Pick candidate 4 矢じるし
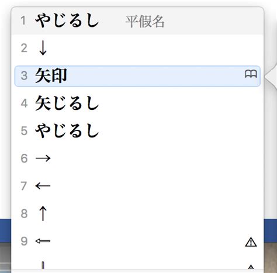Image resolution: width=277 pixels, height=273 pixels. tap(137, 103)
